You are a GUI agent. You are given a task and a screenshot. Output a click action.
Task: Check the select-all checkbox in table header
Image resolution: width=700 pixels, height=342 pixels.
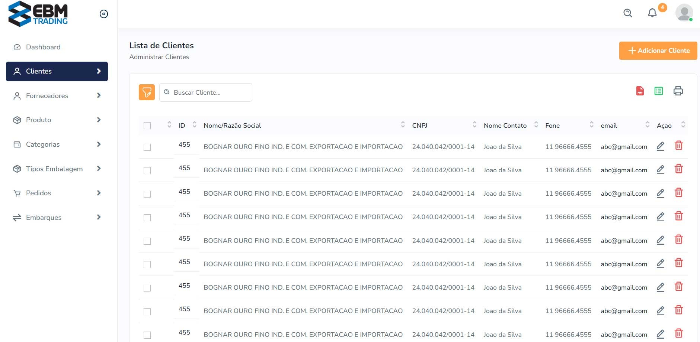pyautogui.click(x=147, y=126)
